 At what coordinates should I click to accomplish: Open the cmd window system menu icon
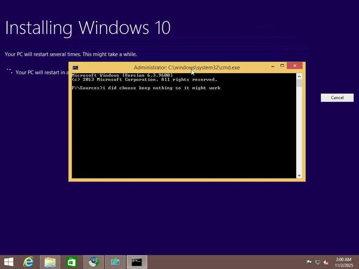(75, 68)
